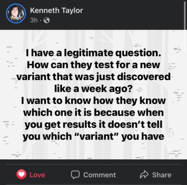Click the text 'How can they test for a new'
This screenshot has width=187, height=185.
tap(93, 65)
